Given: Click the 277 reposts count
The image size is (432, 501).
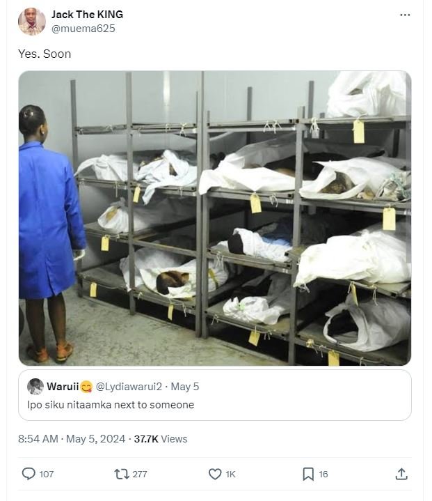Looking at the screenshot, I should 140,474.
